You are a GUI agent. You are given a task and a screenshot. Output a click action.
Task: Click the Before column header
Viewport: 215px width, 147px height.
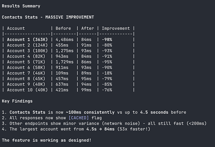point(63,28)
